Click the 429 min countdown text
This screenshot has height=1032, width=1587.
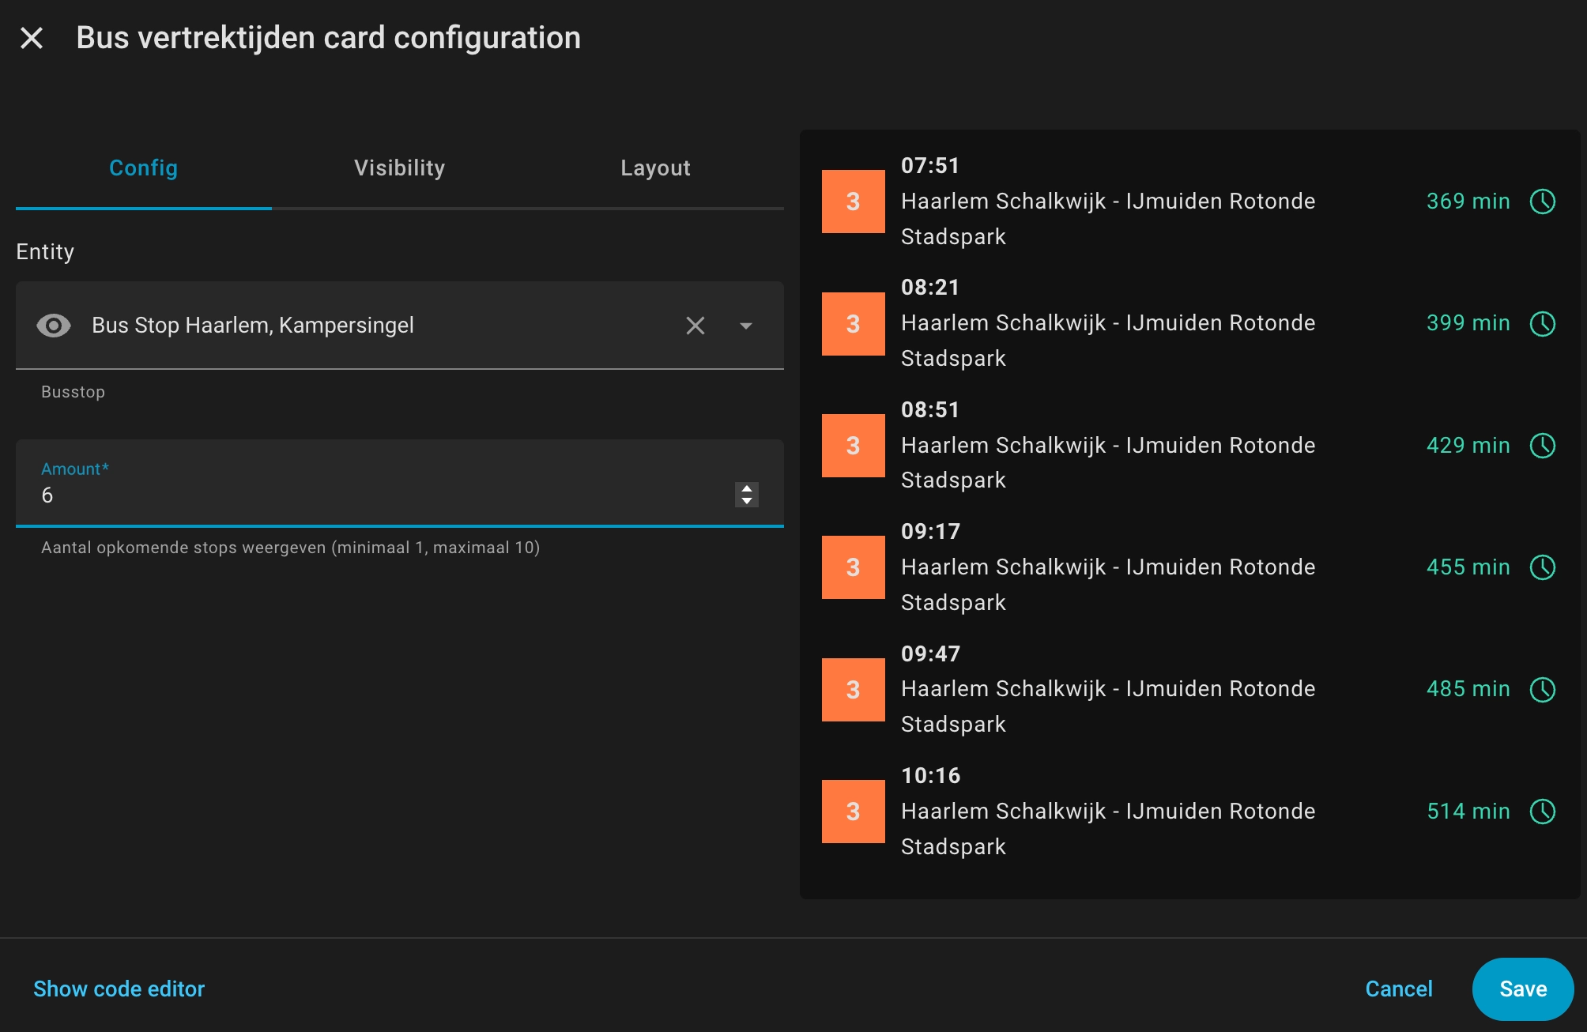[1468, 446]
